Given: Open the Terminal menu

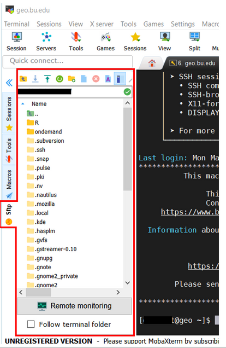Looking at the screenshot, I should [x=17, y=24].
